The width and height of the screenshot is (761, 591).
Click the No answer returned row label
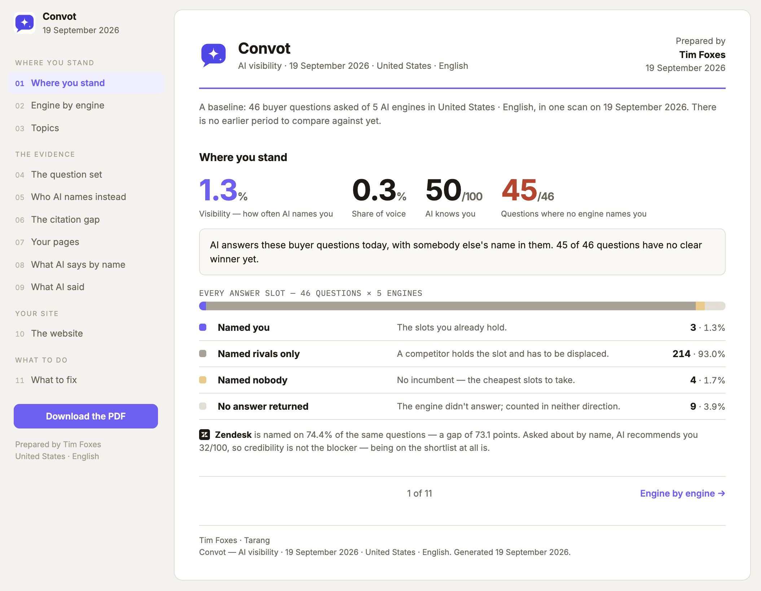(263, 406)
